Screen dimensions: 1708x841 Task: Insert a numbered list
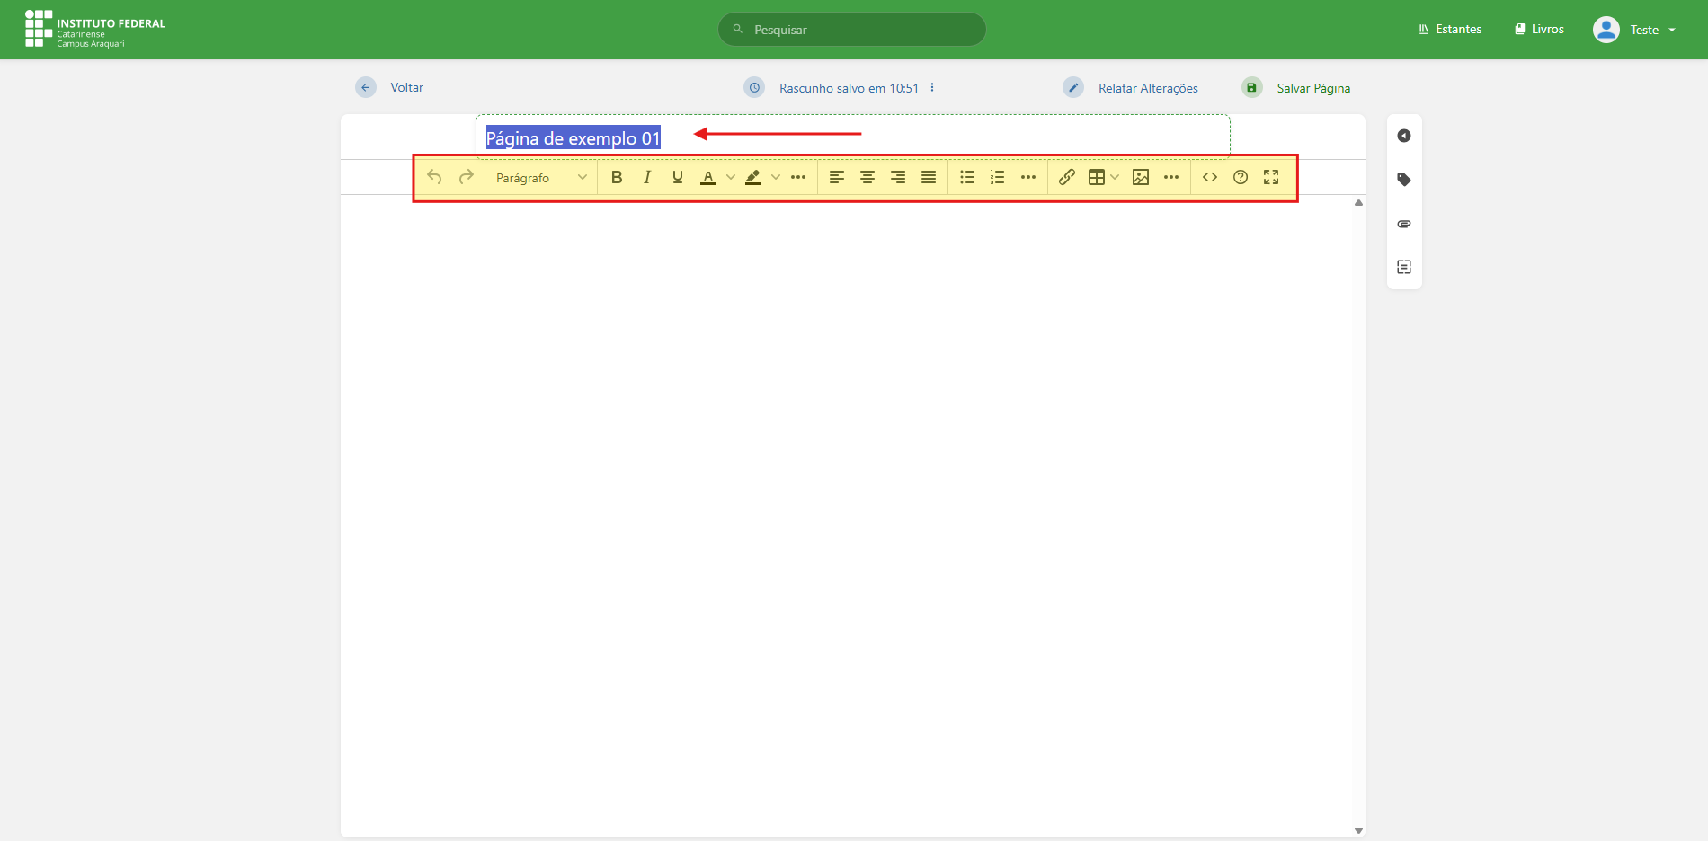998,177
